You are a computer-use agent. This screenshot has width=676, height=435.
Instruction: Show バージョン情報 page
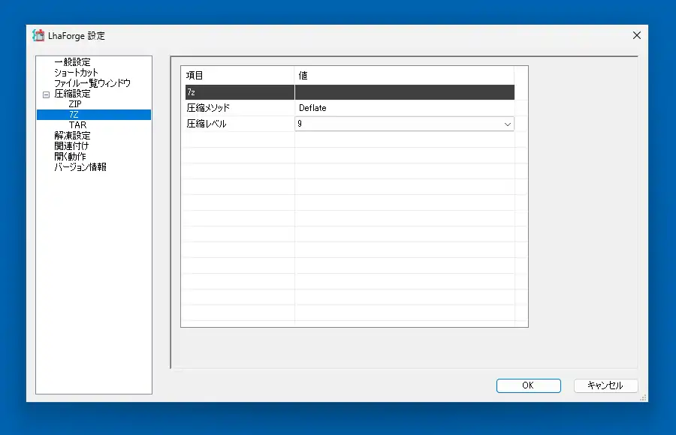point(80,166)
